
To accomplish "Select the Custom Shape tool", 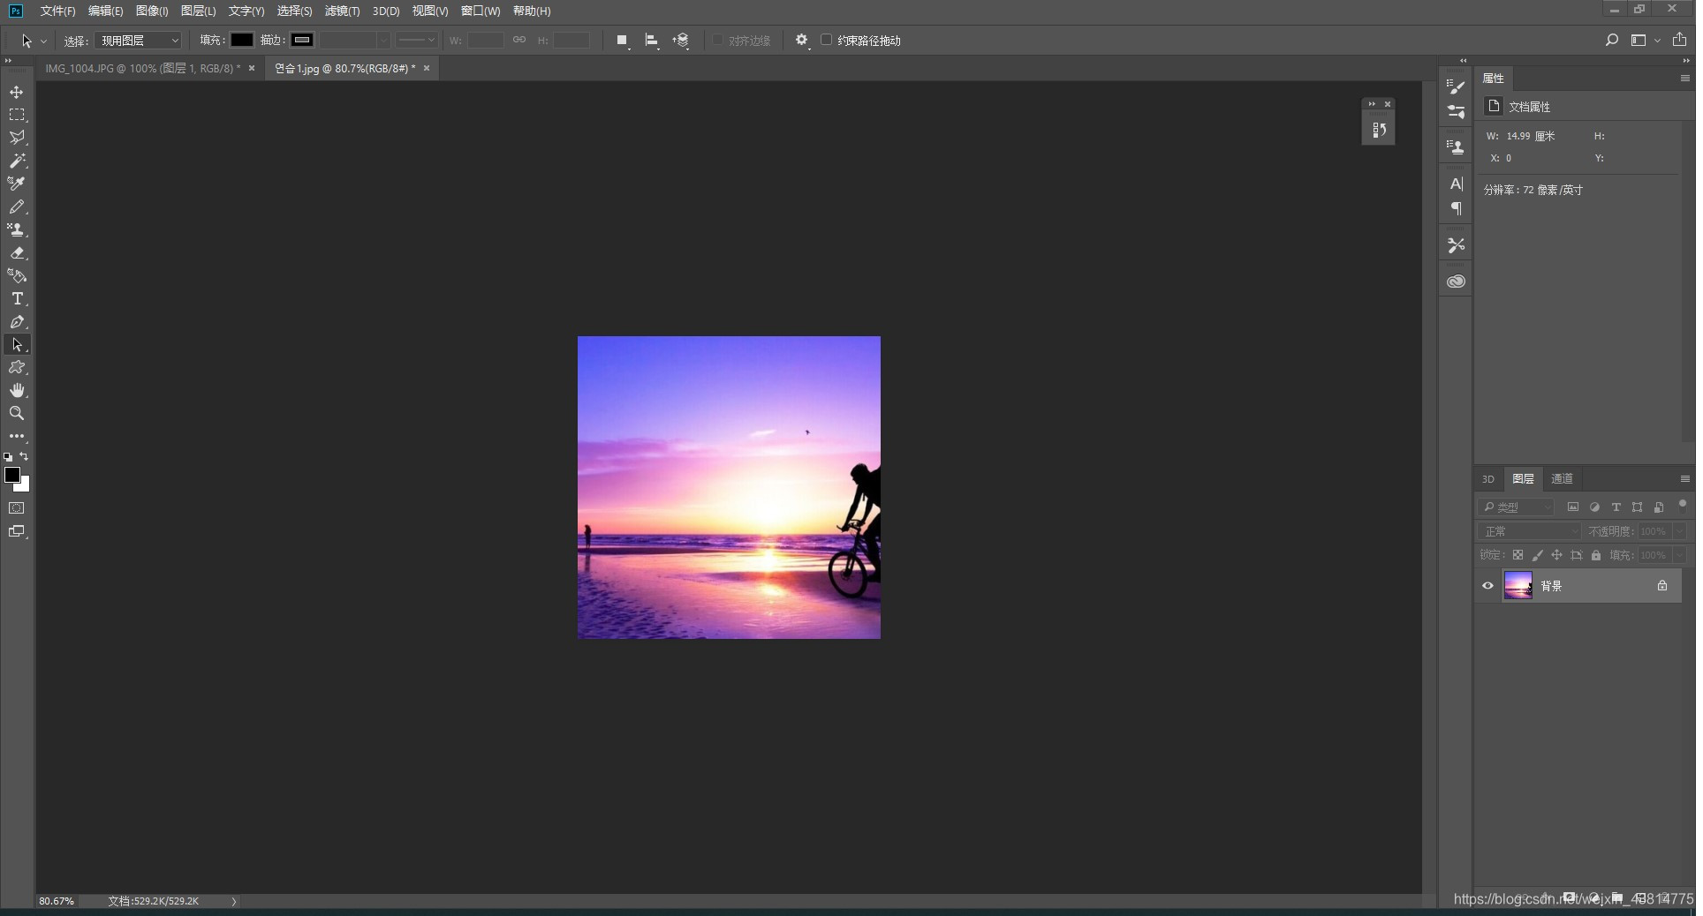I will (x=17, y=367).
